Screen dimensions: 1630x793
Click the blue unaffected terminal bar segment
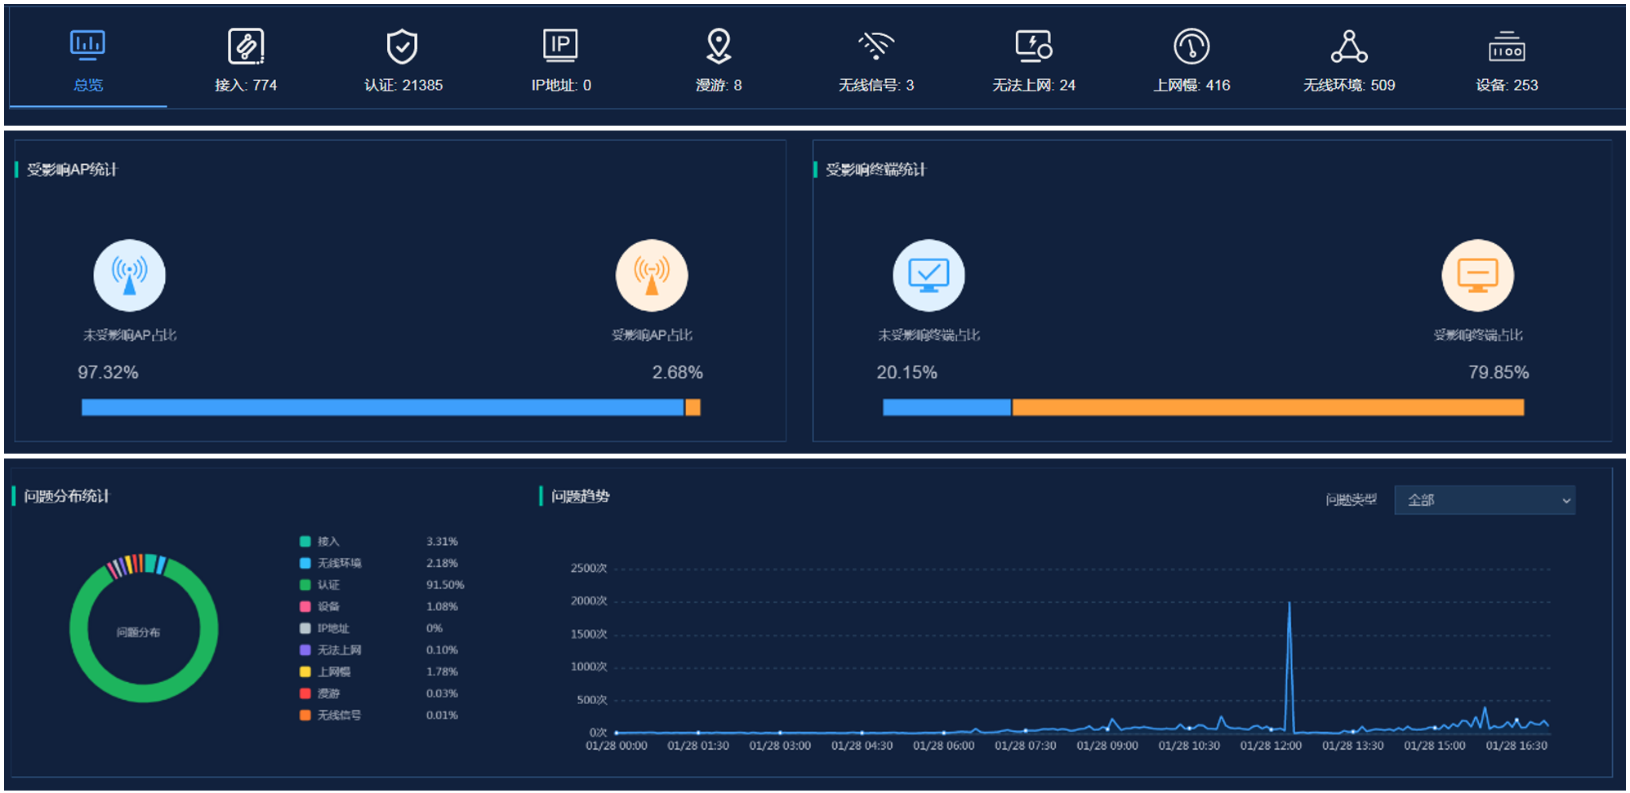click(x=946, y=407)
